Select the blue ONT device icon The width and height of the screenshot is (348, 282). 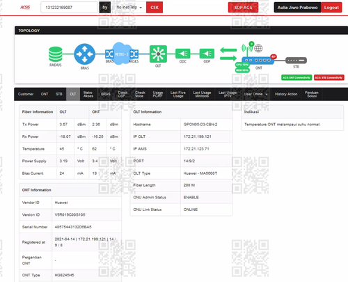(x=258, y=61)
